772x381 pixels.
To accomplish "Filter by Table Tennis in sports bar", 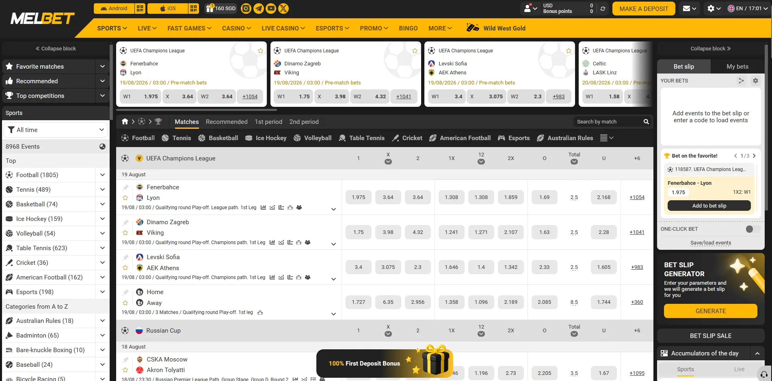I will 361,138.
